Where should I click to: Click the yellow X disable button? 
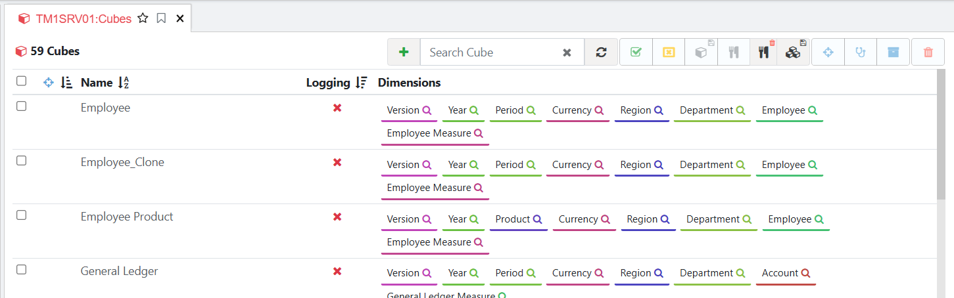pyautogui.click(x=669, y=52)
